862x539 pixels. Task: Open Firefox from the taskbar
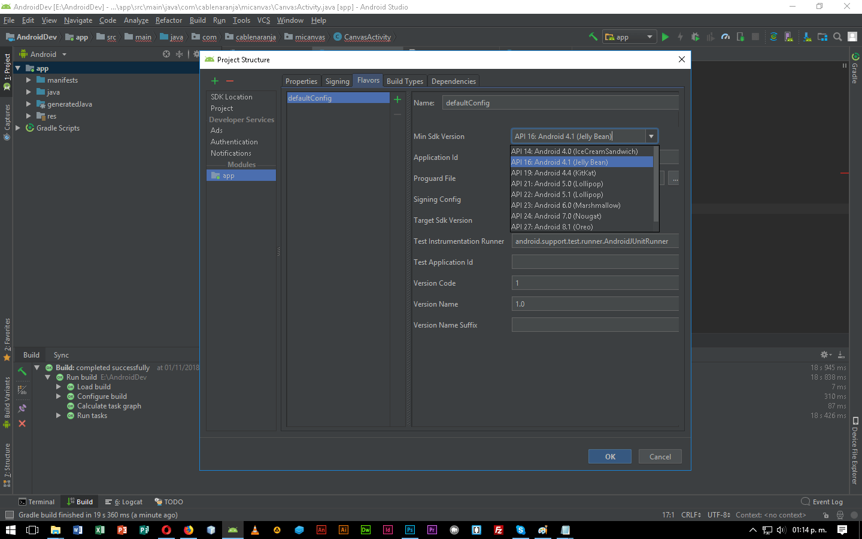(x=189, y=530)
